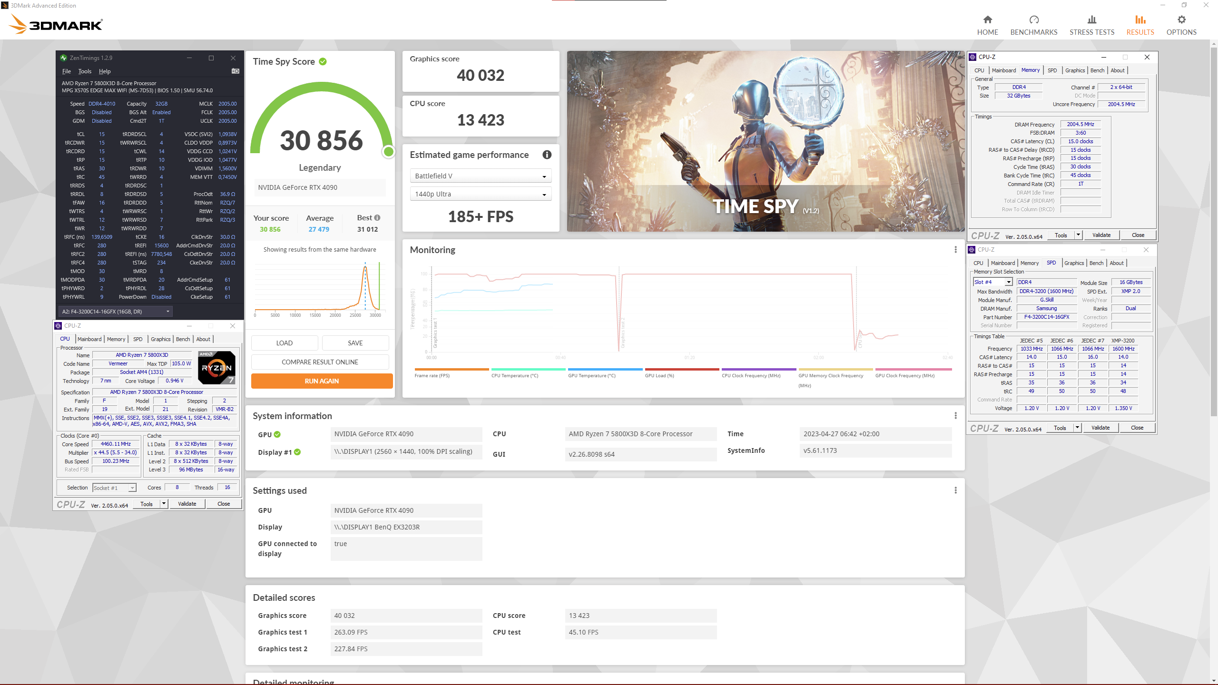
Task: Open the Slot #4 dropdown in CPU-Z SPD
Action: [x=993, y=282]
